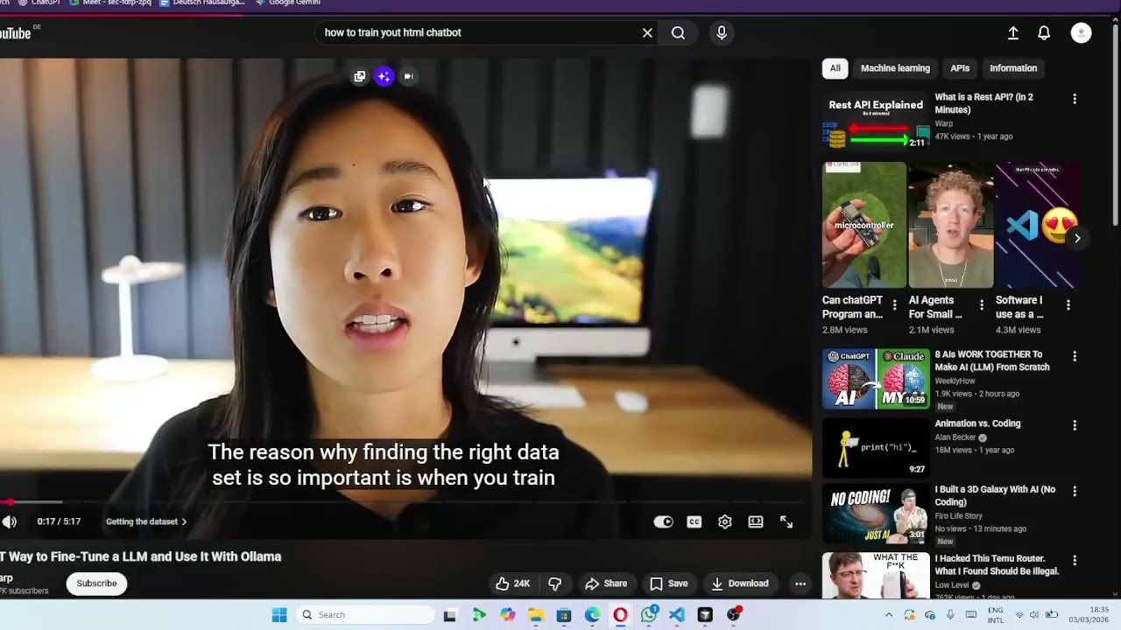Image resolution: width=1121 pixels, height=630 pixels.
Task: Show hidden system tray icons
Action: click(x=889, y=615)
